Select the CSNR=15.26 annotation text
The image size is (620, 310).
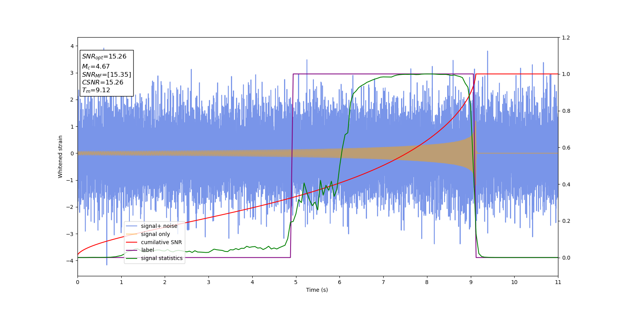(103, 82)
